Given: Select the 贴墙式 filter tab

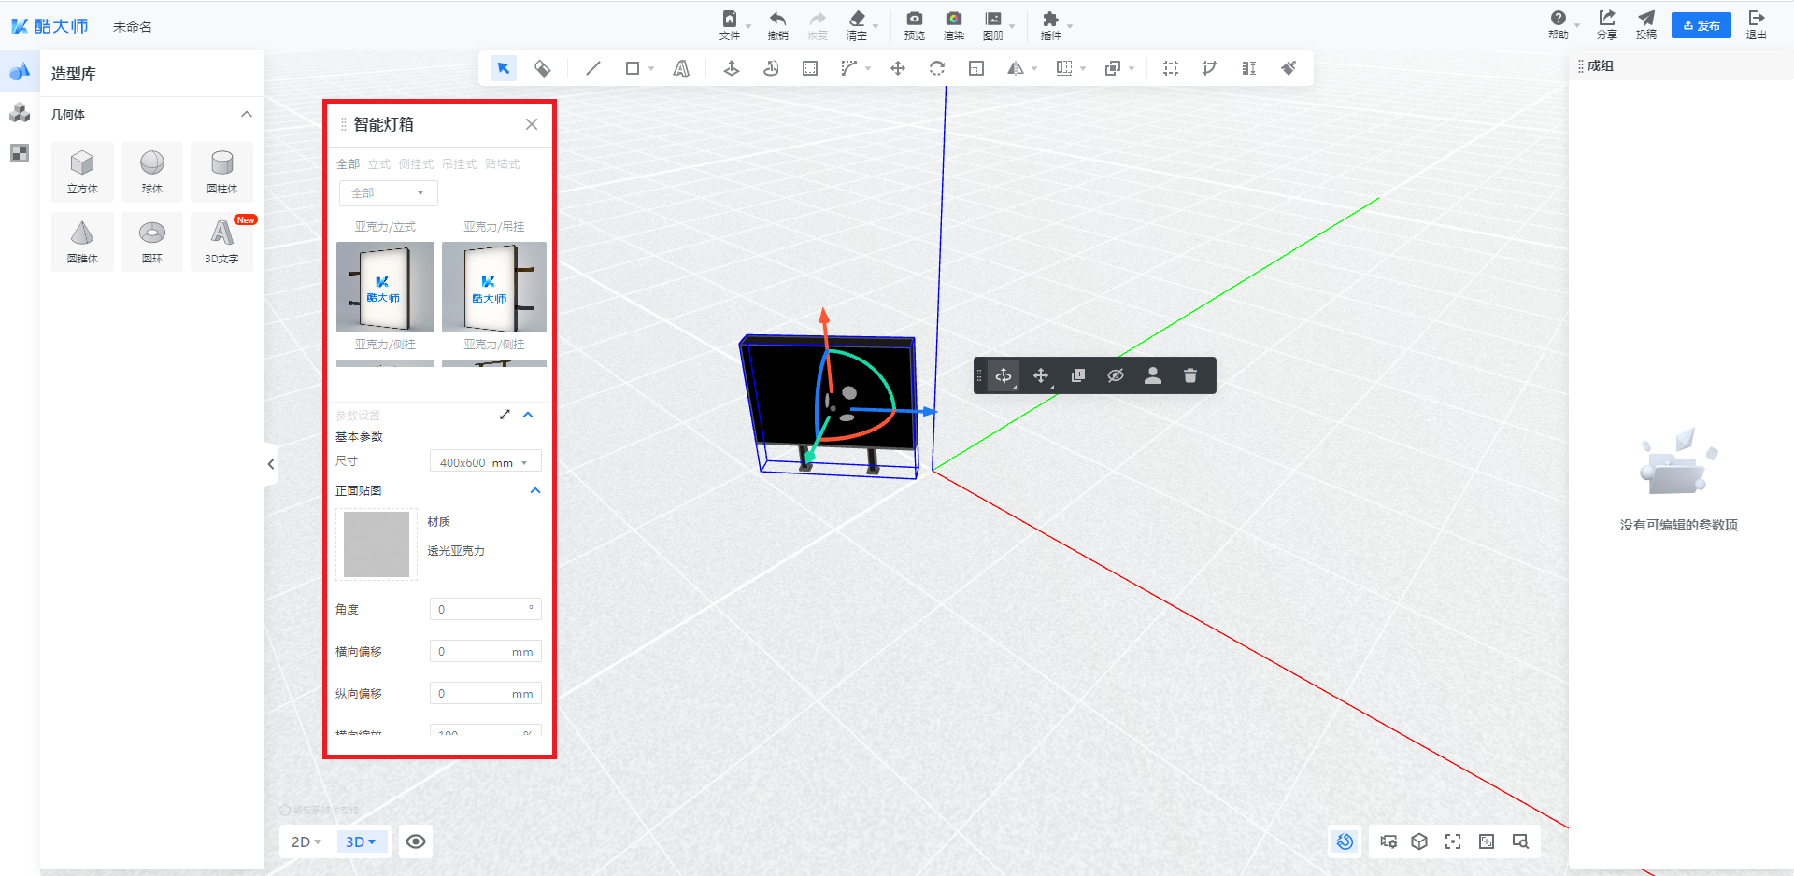Looking at the screenshot, I should [x=502, y=164].
